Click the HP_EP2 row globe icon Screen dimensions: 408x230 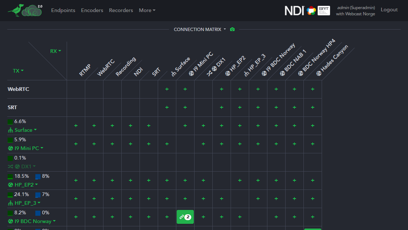11,185
